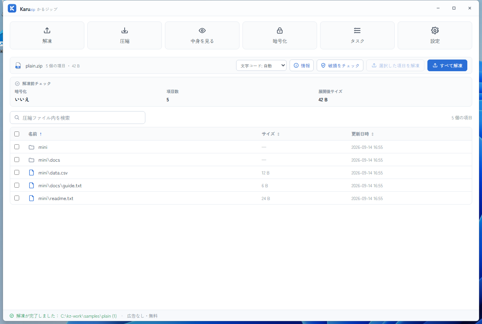Click the date of the mini\readme.txt row
The height and width of the screenshot is (324, 482).
click(x=367, y=199)
